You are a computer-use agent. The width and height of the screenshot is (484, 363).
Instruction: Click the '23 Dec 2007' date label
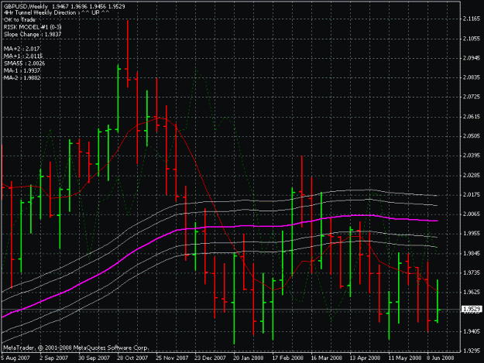[x=210, y=358]
